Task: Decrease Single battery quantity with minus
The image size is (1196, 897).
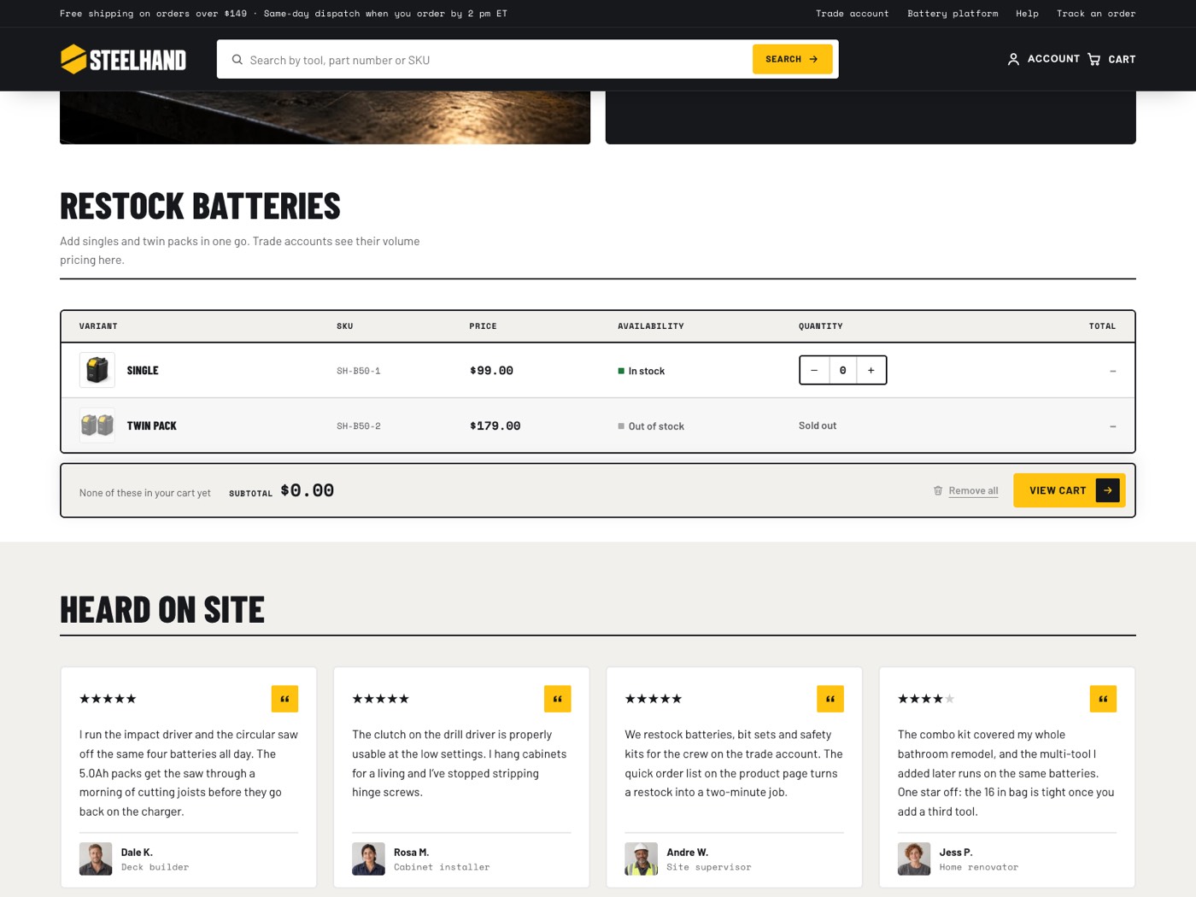Action: [x=814, y=370]
